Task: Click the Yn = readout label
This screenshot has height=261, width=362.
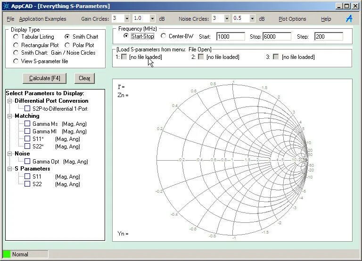Action: click(123, 234)
